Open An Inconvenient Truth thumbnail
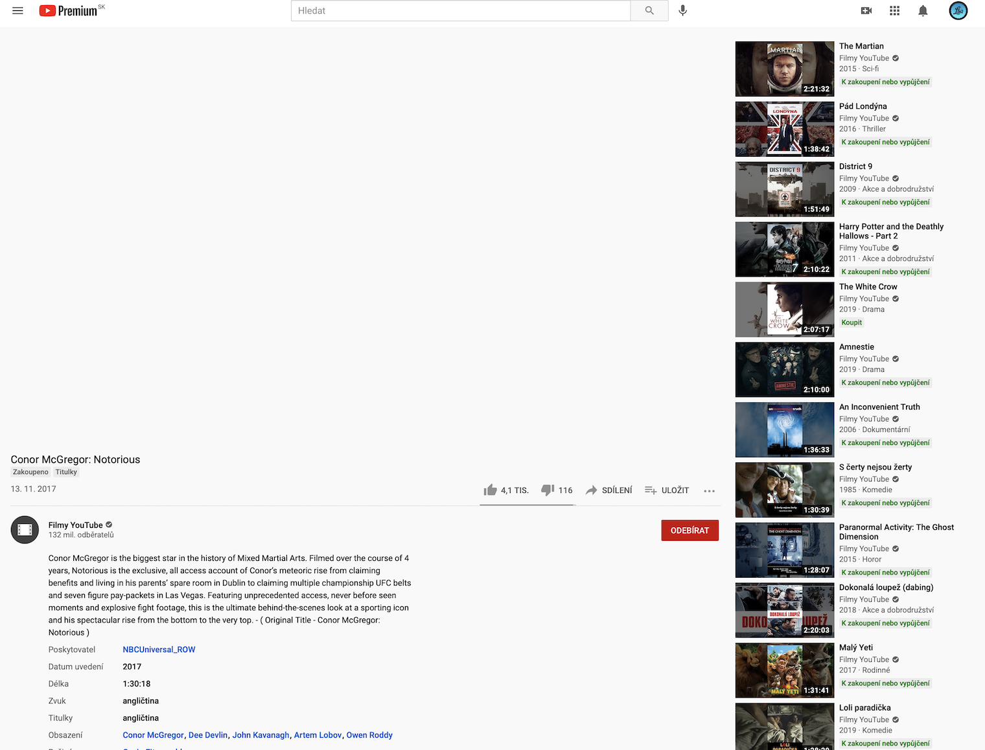985x750 pixels. tap(785, 430)
